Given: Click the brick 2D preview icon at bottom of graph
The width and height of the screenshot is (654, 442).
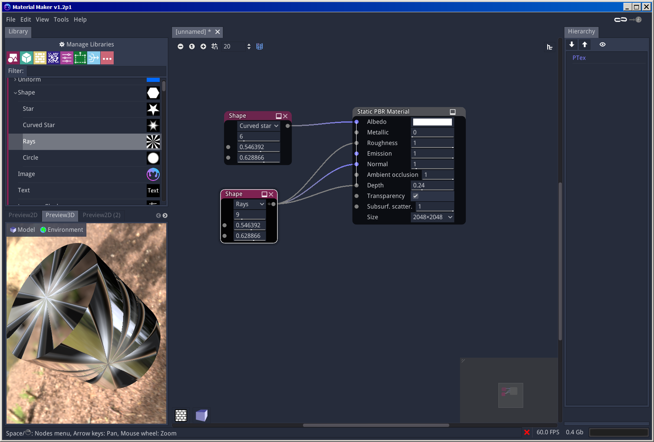Looking at the screenshot, I should [181, 415].
